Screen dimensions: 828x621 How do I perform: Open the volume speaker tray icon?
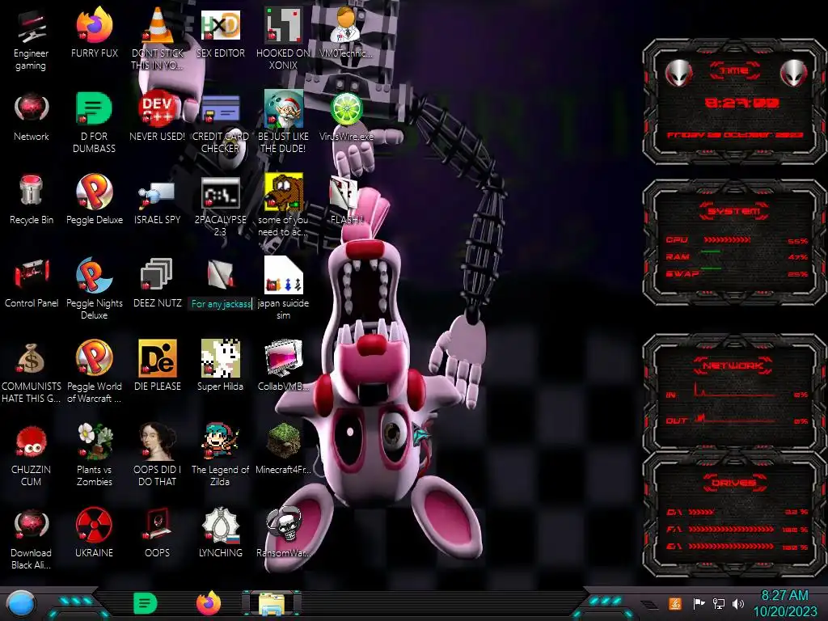point(737,603)
